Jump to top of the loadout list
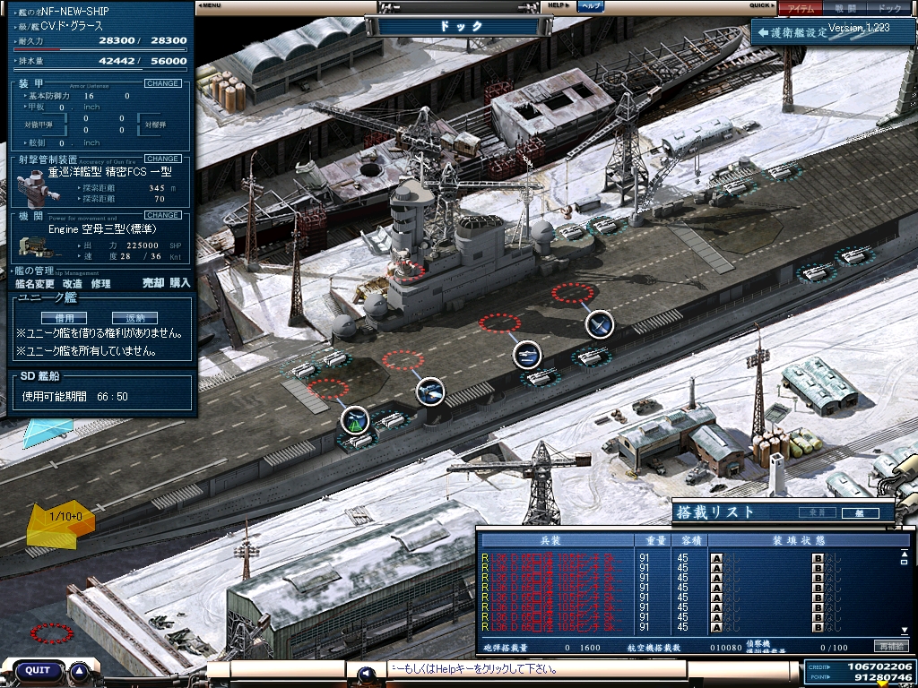 [904, 552]
